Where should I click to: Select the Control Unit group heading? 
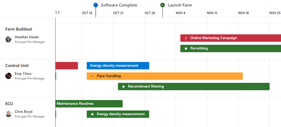17,66
